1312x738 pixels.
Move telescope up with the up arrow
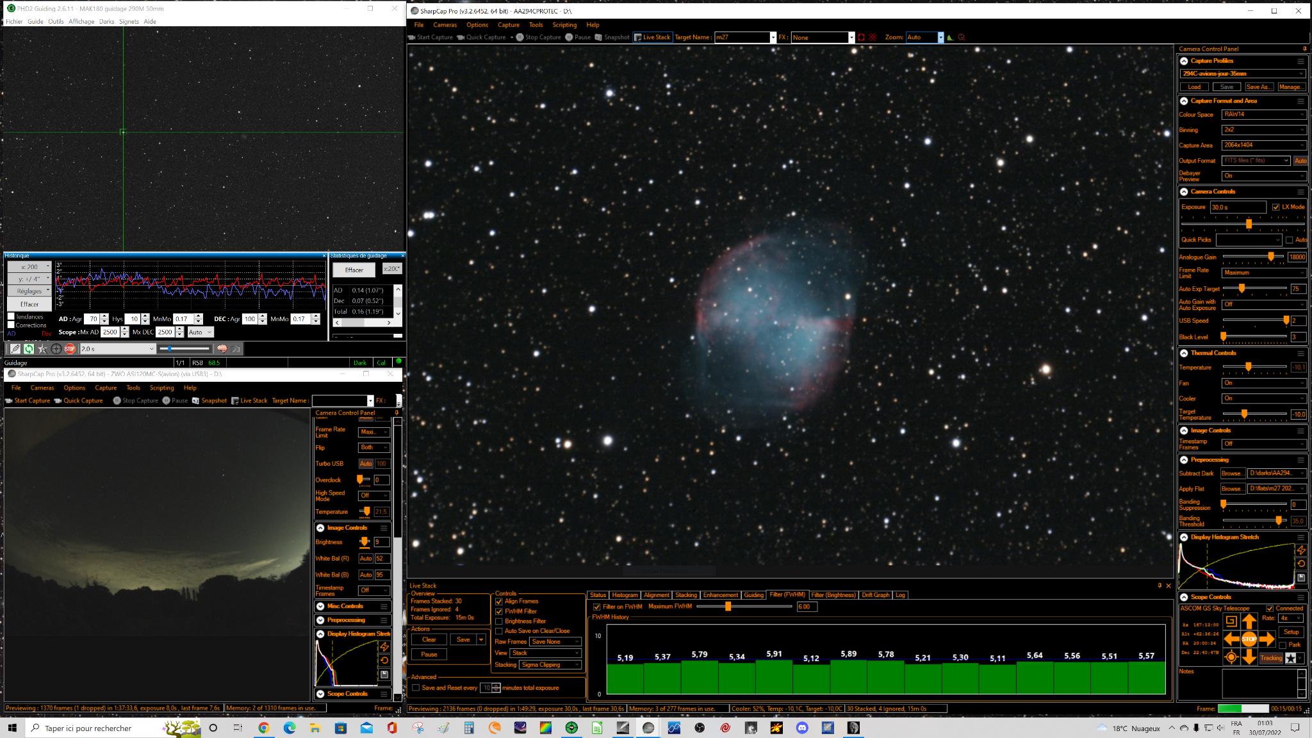click(x=1249, y=621)
